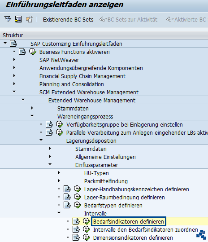Select Intervalle den Bedarfsindikatoren zuordnen text

pyautogui.click(x=145, y=230)
